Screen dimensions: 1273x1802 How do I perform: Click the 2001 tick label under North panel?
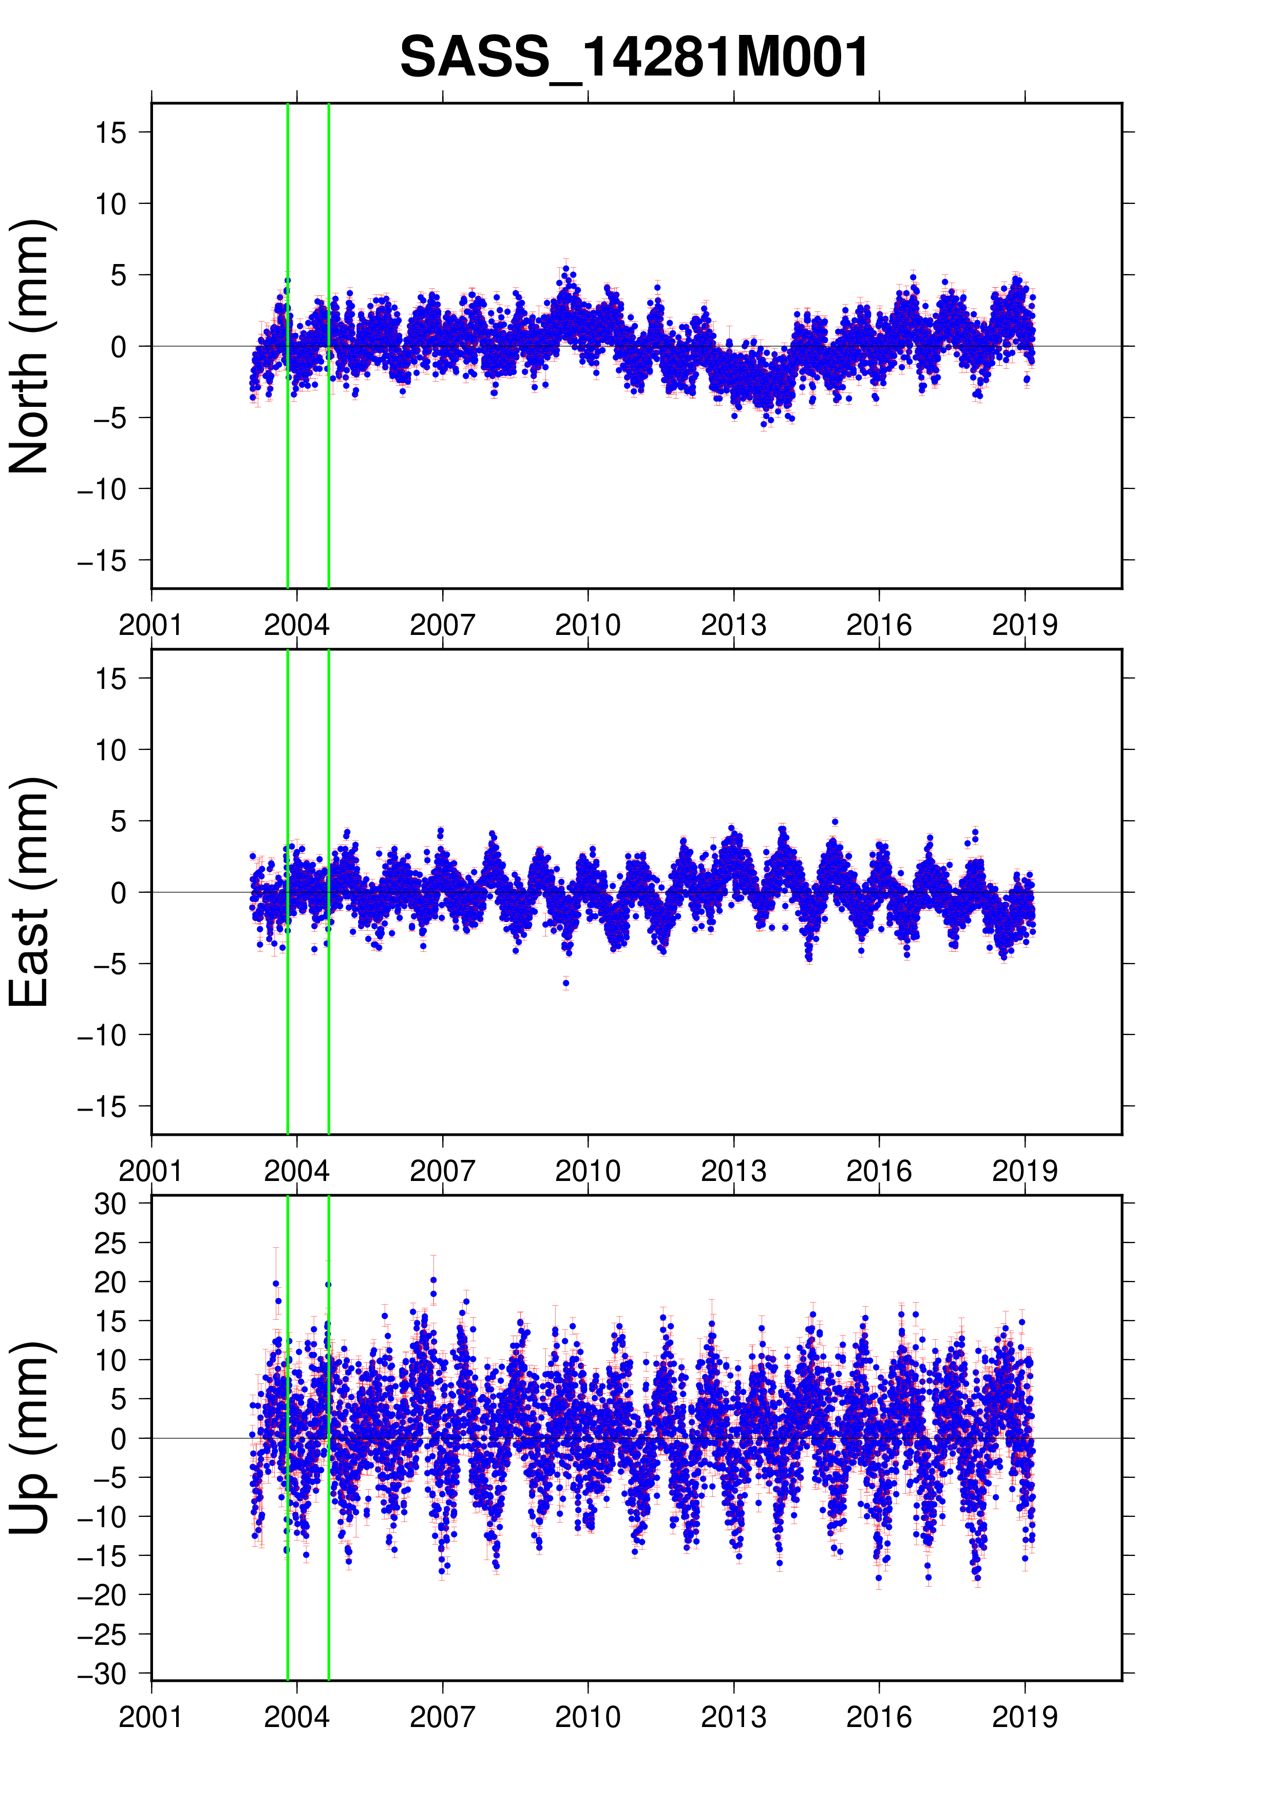pos(150,626)
